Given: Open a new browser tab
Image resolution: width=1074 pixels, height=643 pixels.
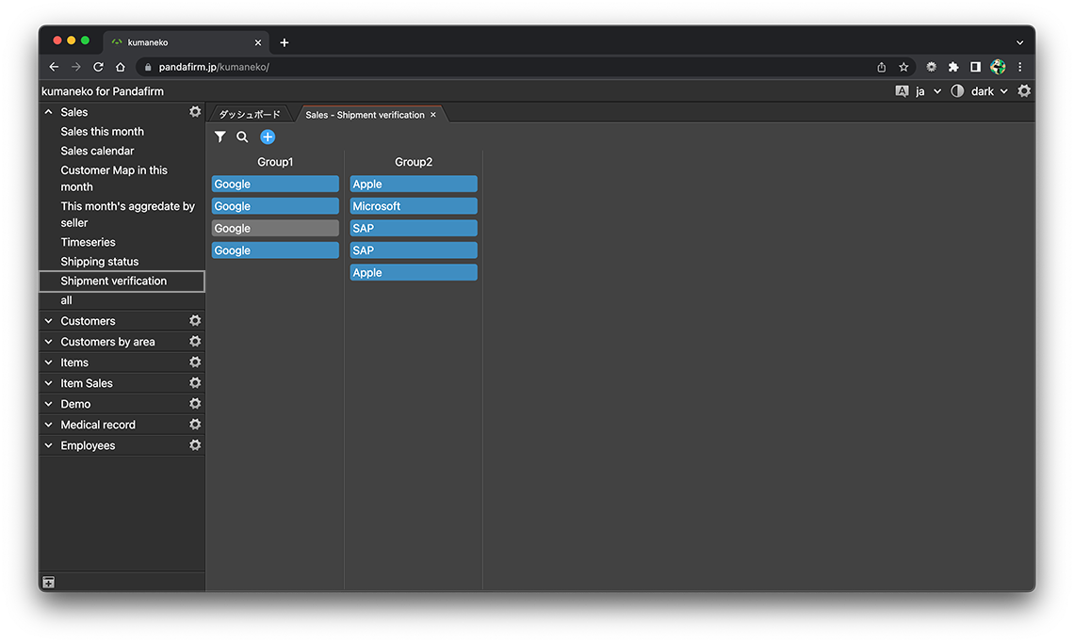Looking at the screenshot, I should click(285, 42).
